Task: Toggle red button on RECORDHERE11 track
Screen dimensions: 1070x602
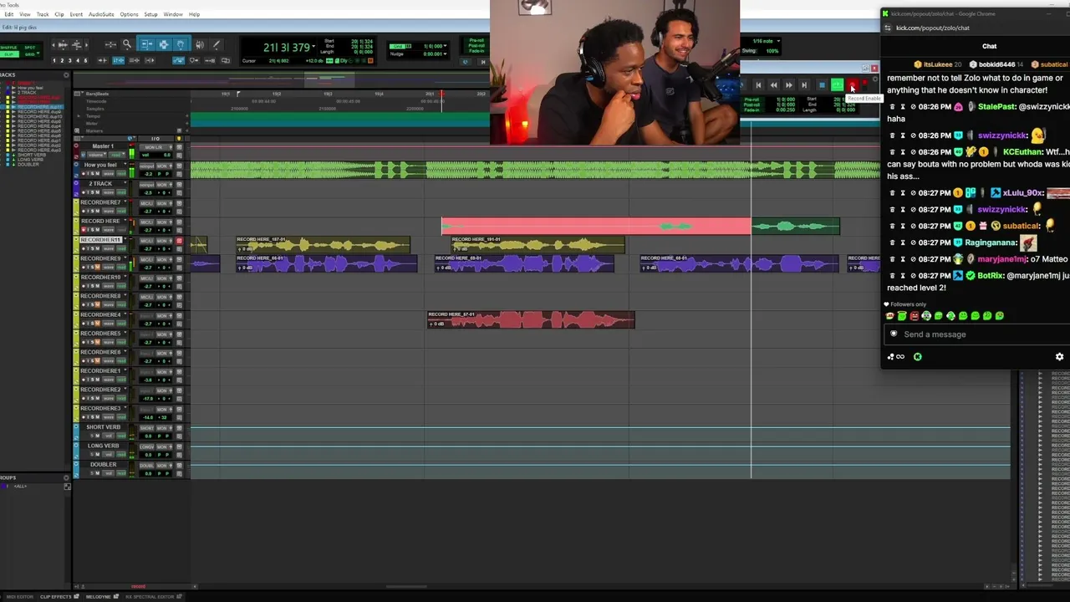Action: pos(179,241)
